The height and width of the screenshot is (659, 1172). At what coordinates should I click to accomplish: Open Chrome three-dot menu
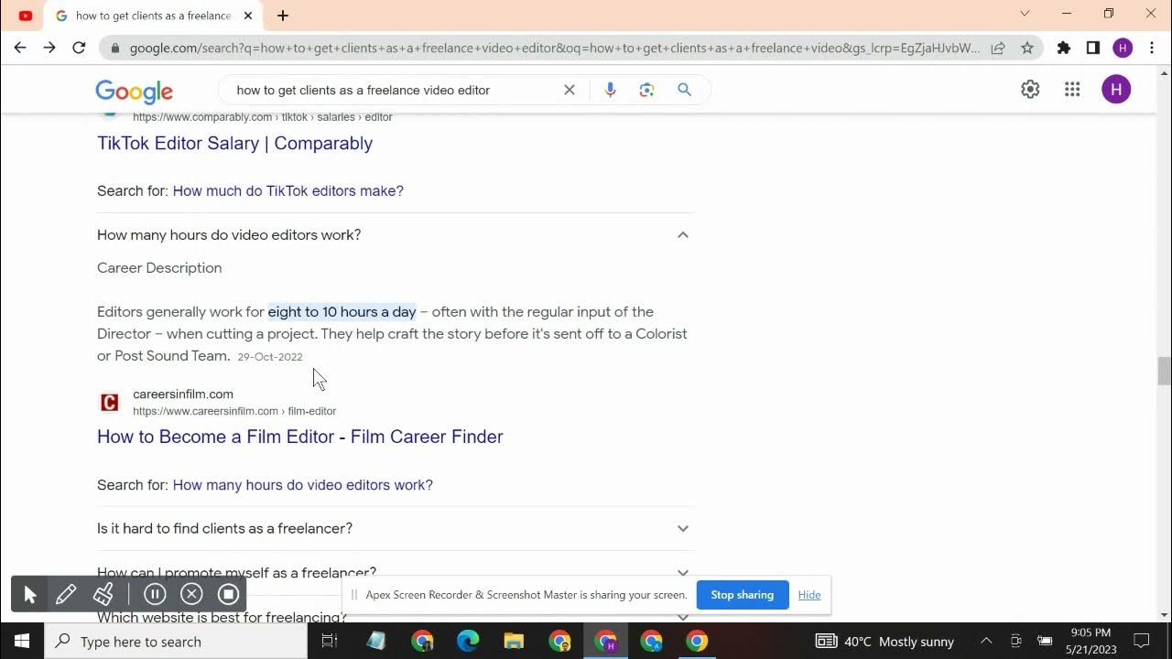click(x=1152, y=48)
